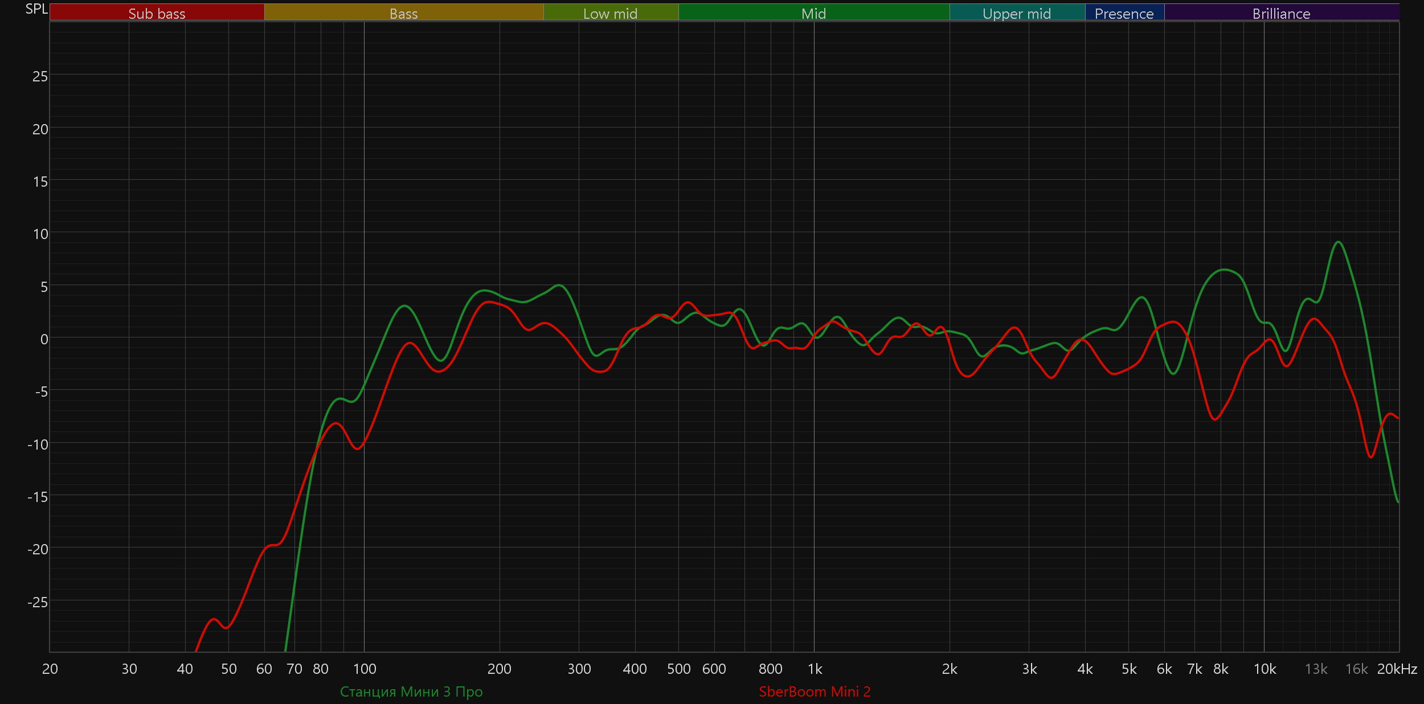Click the SPL axis label
This screenshot has width=1424, height=704.
pos(36,9)
